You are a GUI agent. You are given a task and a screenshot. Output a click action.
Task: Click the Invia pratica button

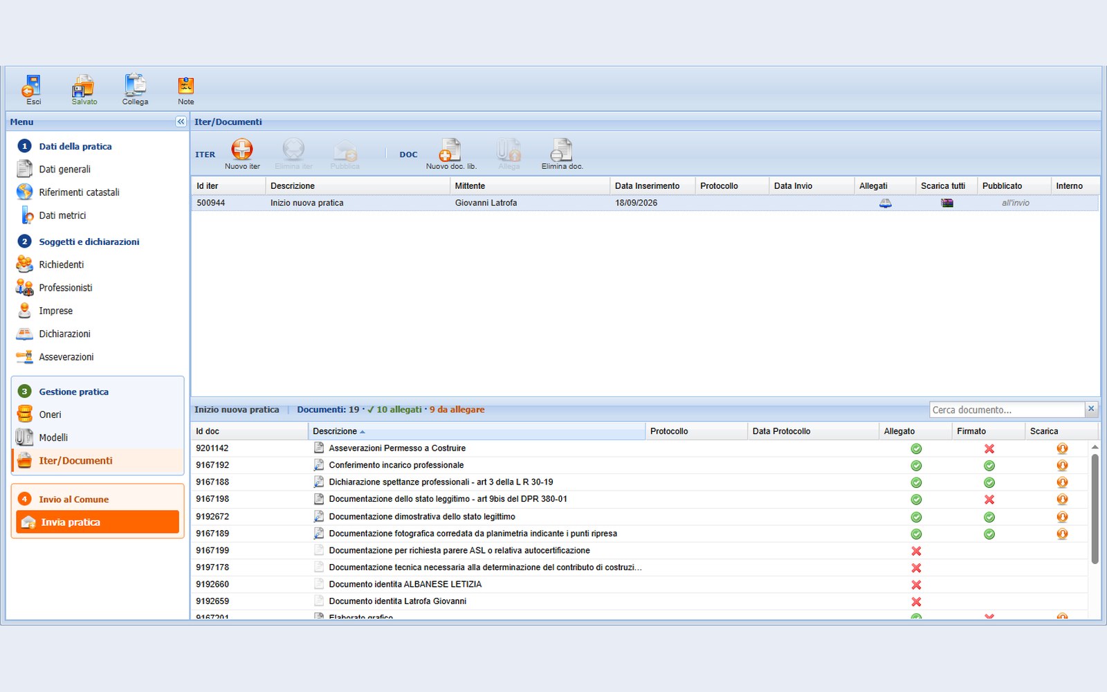[98, 522]
